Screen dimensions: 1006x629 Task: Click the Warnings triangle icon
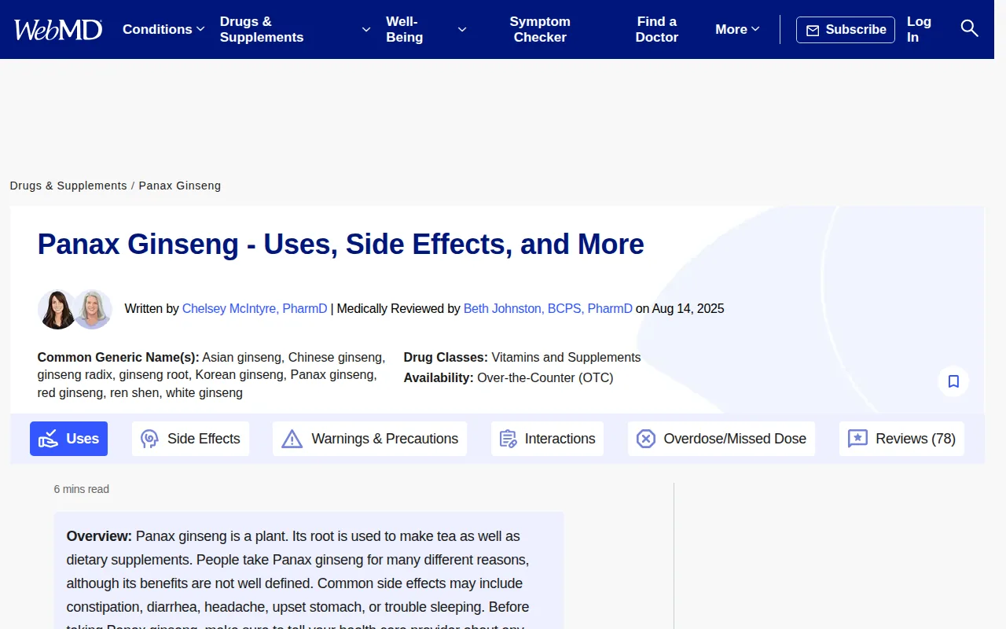[292, 439]
